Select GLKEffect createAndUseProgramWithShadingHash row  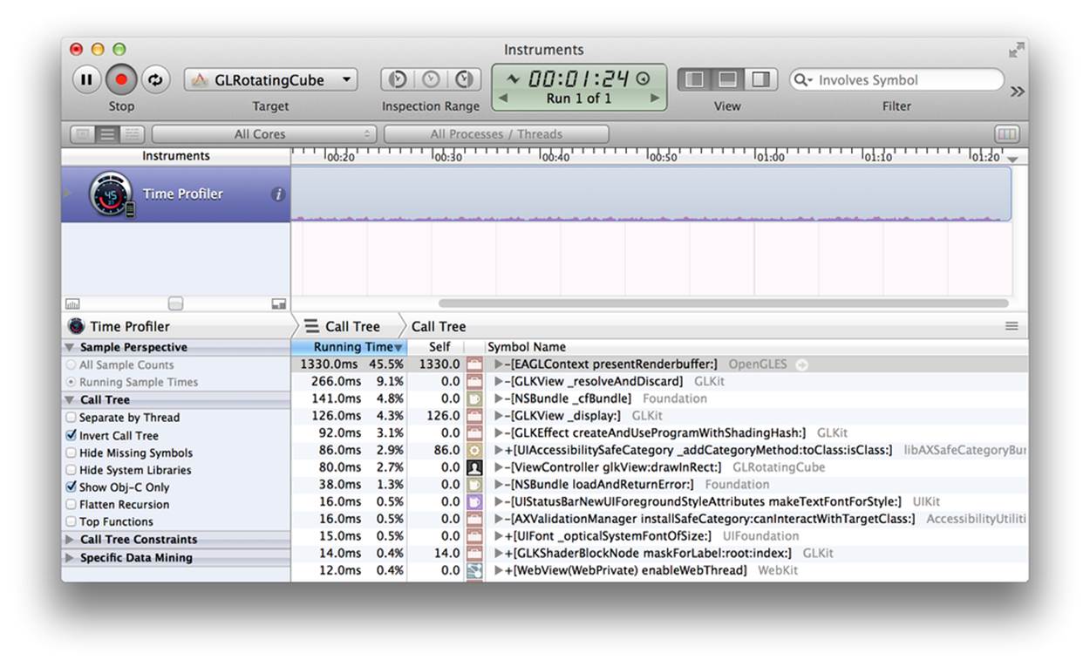[x=659, y=432]
